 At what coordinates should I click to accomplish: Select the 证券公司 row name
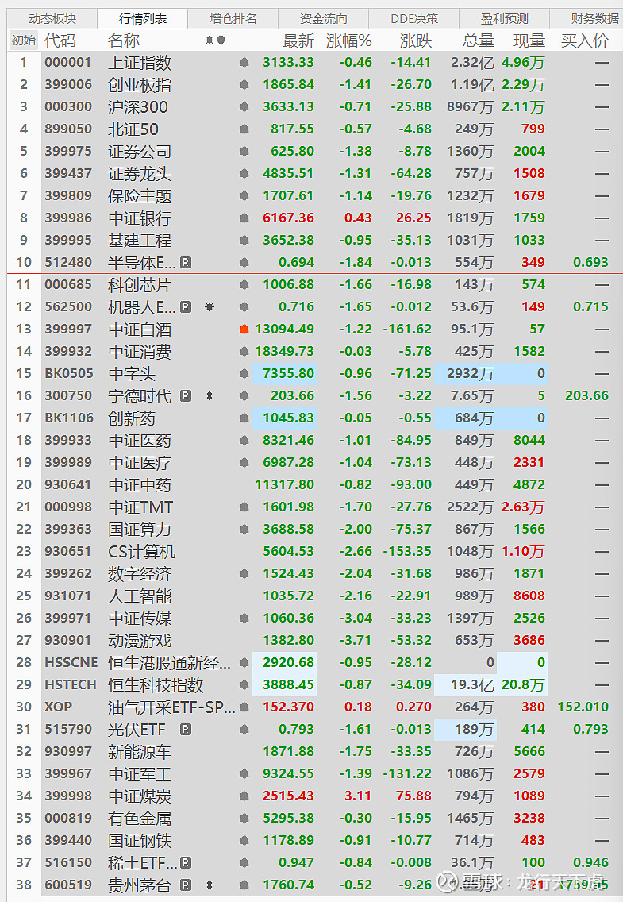point(140,152)
